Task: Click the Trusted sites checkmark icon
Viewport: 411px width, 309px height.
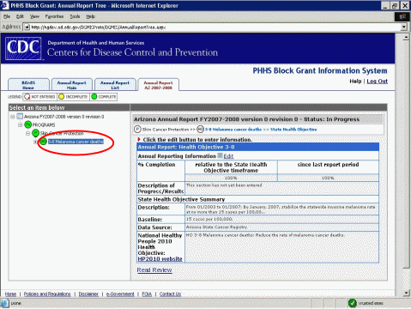Action: tap(352, 303)
